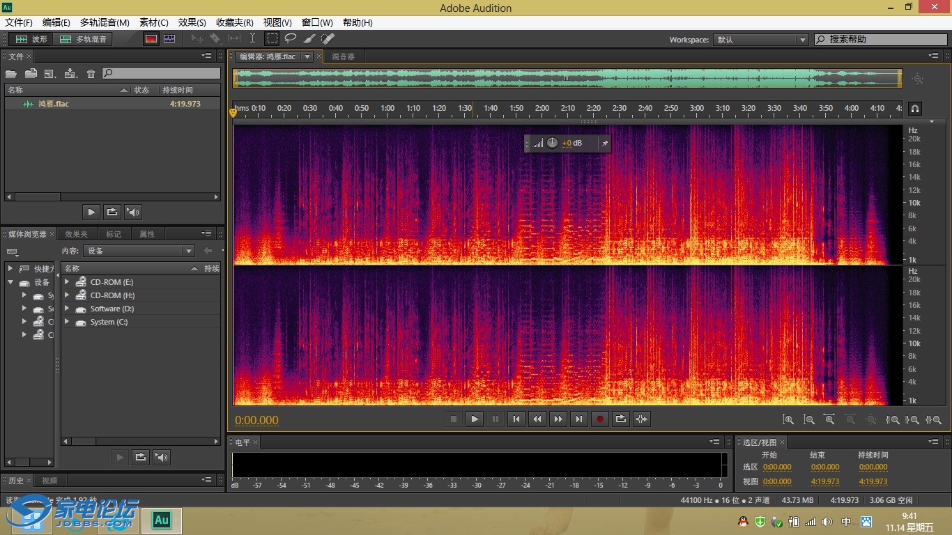Stop playback in the editor transport
952x535 pixels.
tap(454, 419)
